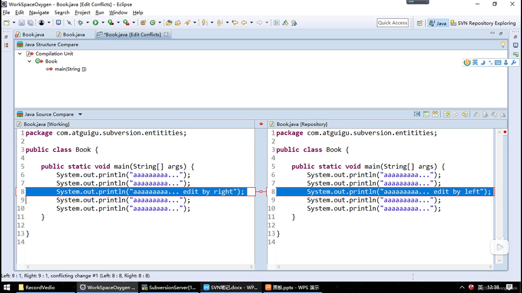The height and width of the screenshot is (293, 522).
Task: Click the Coverage launch icon
Action: 111,23
